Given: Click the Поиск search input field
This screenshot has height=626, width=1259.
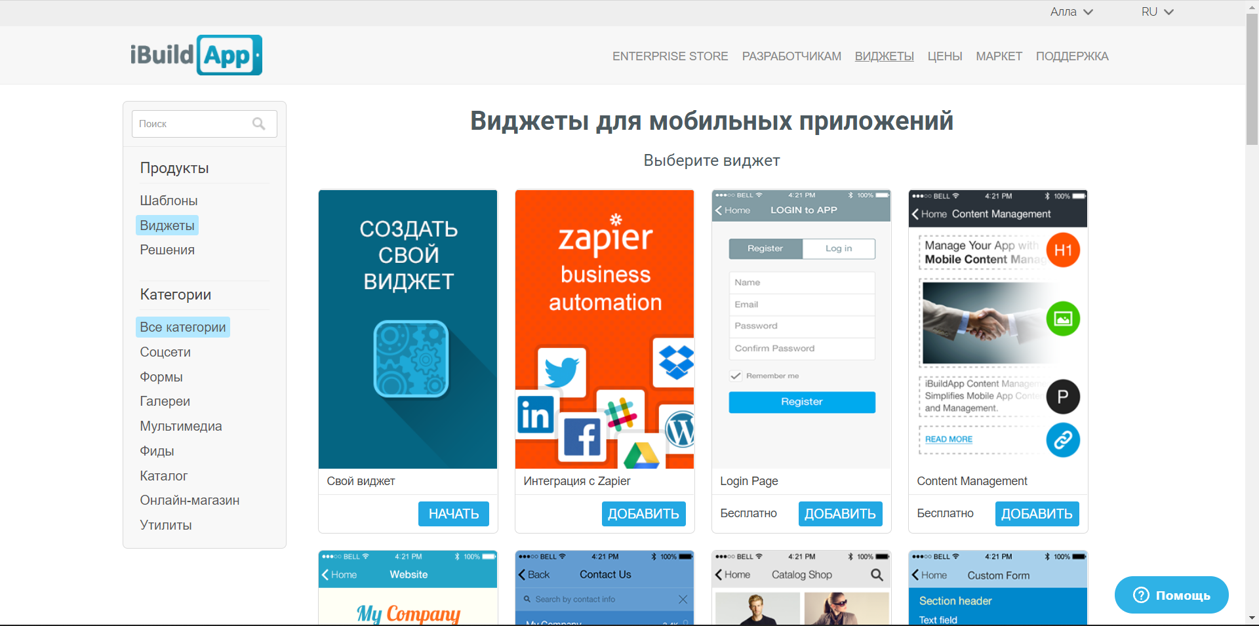Looking at the screenshot, I should [x=204, y=124].
